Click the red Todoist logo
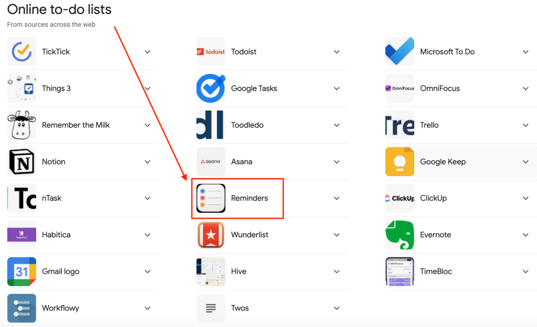 (211, 52)
